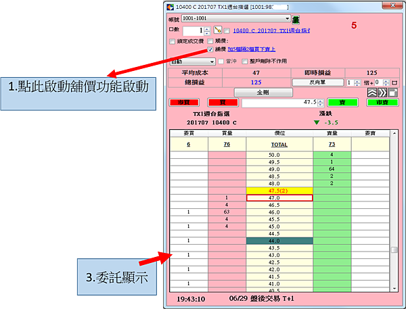The width and height of the screenshot is (406, 309).
Task: Increase the 口數 lot quantity
Action: click(206, 29)
